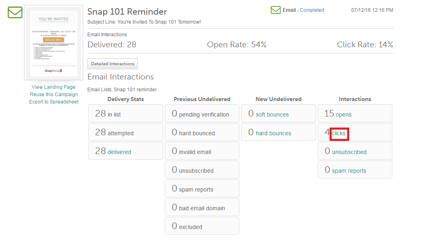Click Export to Spreadsheet link
Viewport: 434px width, 240px height.
coord(53,102)
